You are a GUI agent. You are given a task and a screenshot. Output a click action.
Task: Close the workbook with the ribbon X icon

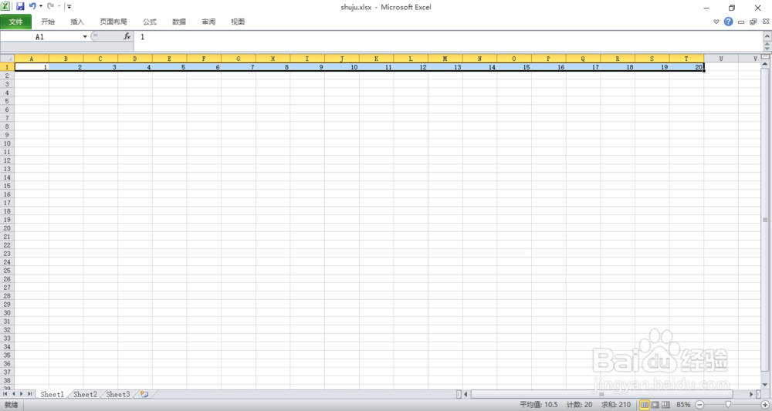coord(766,22)
